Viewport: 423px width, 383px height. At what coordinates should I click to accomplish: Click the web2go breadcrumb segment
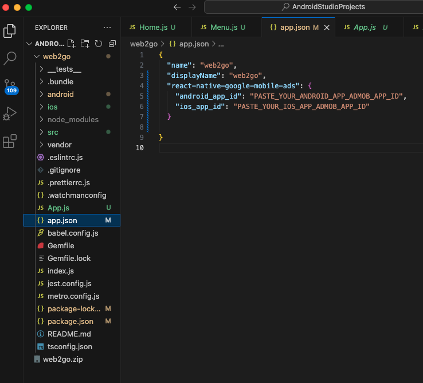tap(144, 44)
